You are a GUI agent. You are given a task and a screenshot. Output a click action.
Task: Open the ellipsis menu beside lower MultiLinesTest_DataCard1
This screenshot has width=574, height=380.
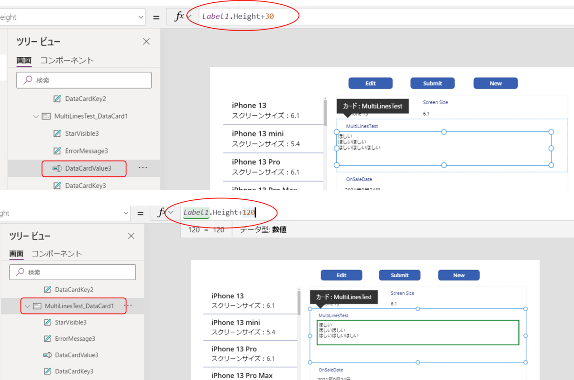pyautogui.click(x=128, y=306)
